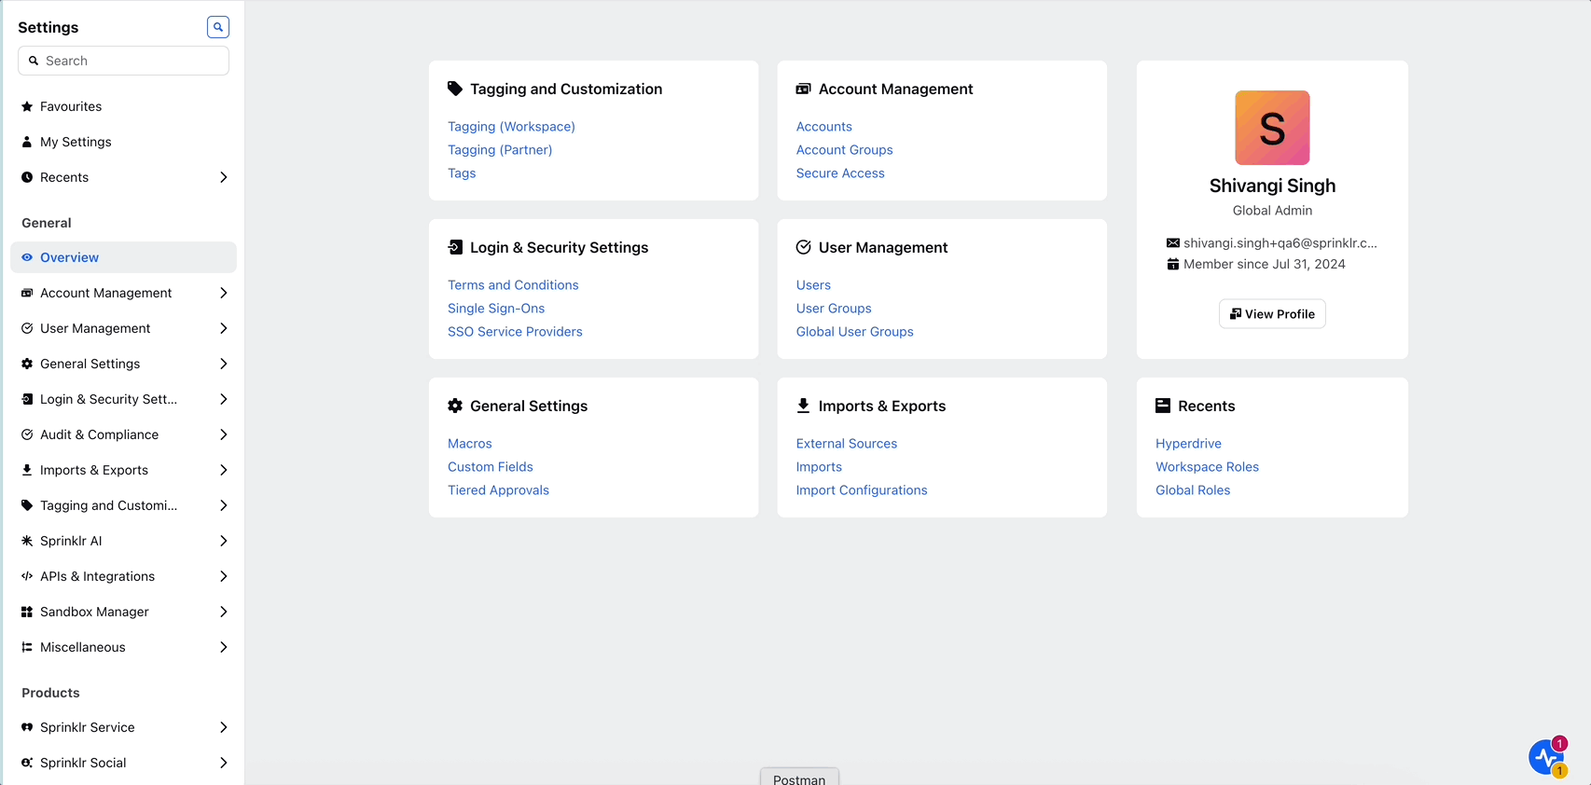Click the Login & Security icon in sidebar
Viewport: 1591px width, 785px height.
point(27,399)
